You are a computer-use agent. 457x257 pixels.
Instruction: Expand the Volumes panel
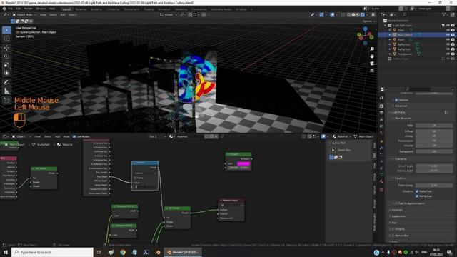click(x=397, y=210)
